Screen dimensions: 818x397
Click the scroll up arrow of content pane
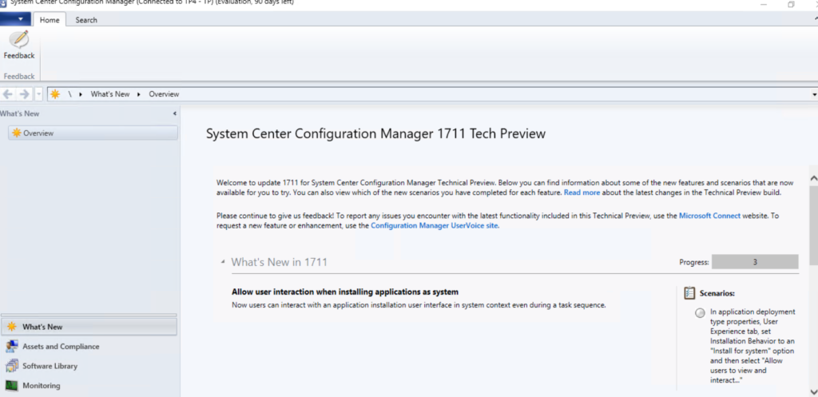[x=813, y=178]
